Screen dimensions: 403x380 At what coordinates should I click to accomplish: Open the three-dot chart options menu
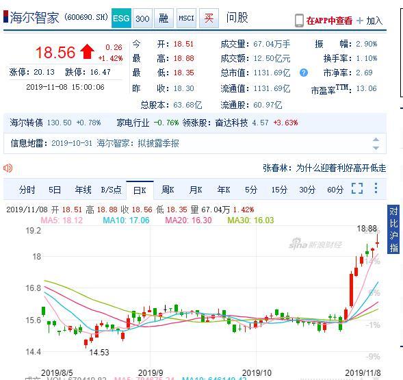point(376,188)
